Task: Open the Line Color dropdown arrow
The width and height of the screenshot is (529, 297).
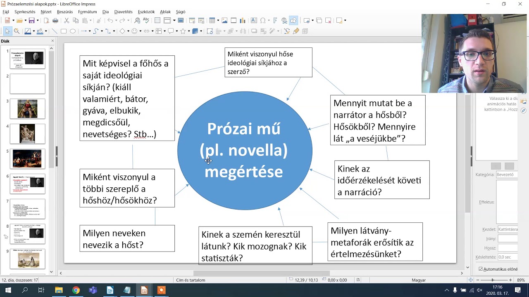Action: click(x=34, y=31)
